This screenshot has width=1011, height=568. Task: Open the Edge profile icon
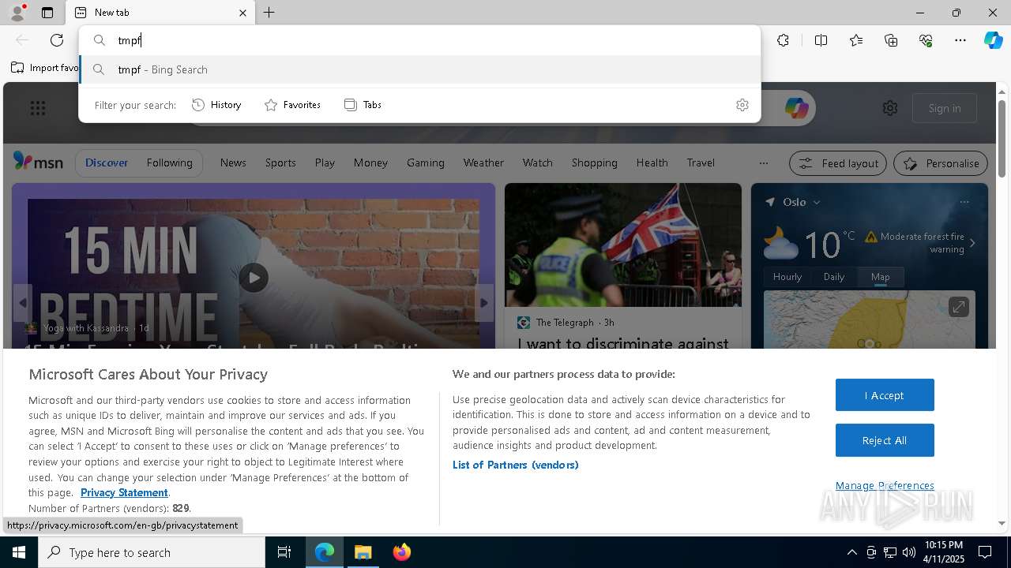[x=17, y=13]
